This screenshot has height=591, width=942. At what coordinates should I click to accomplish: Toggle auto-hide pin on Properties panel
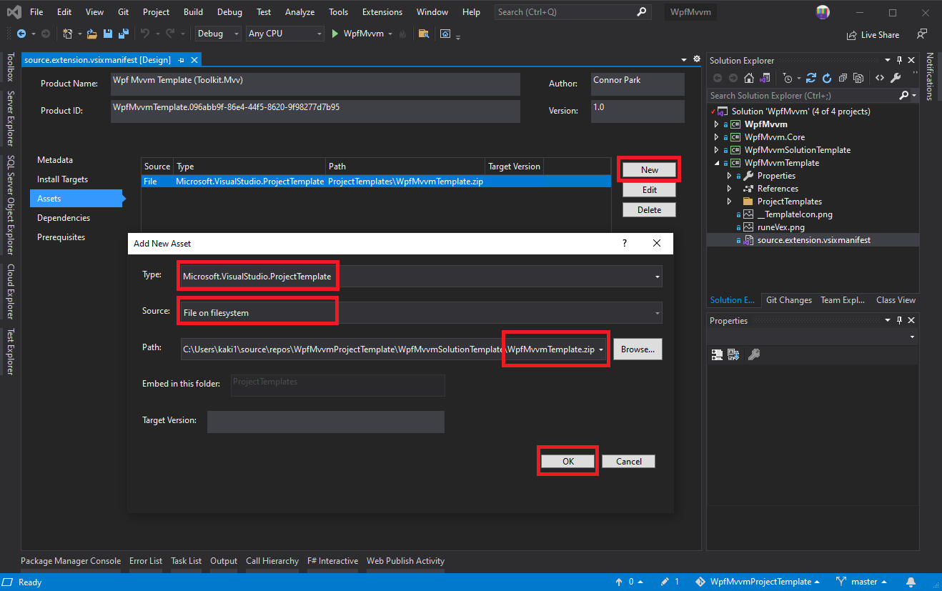[x=899, y=321]
